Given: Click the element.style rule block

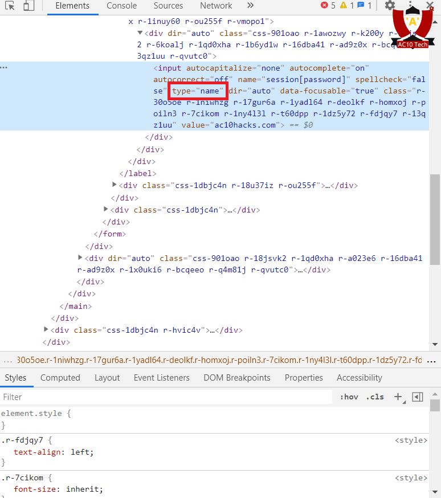Looking at the screenshot, I should 214,419.
